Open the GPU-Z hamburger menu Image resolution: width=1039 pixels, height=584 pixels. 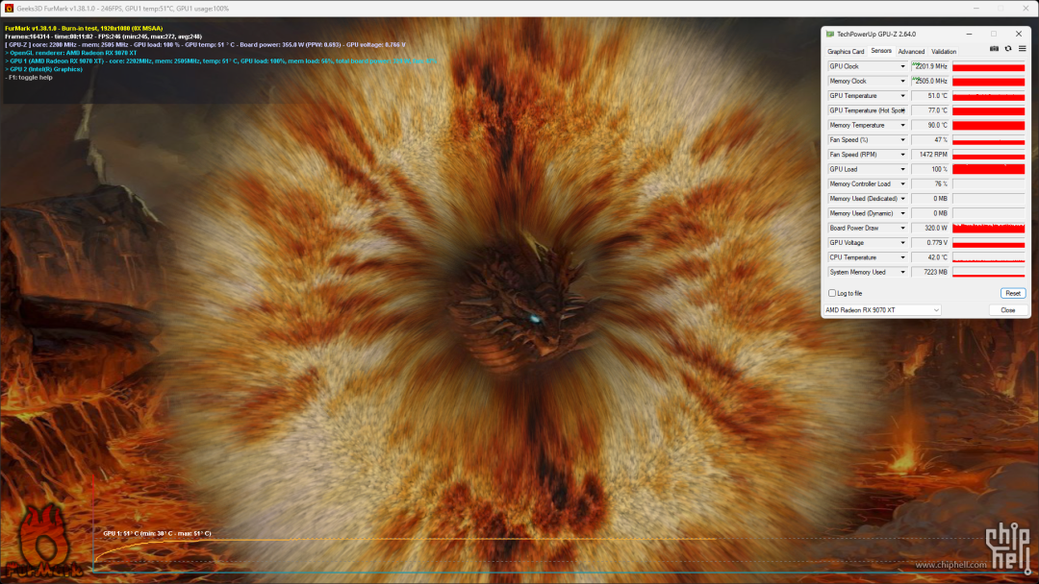pos(1023,49)
